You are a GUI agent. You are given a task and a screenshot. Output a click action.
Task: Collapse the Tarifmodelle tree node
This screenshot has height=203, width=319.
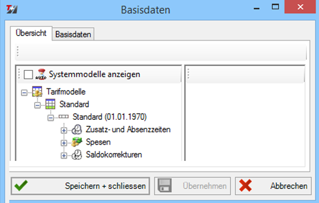[x=24, y=93]
